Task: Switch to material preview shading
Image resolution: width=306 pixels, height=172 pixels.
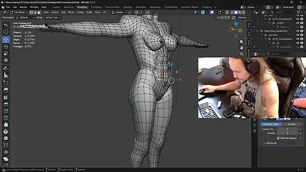Action: (240, 12)
